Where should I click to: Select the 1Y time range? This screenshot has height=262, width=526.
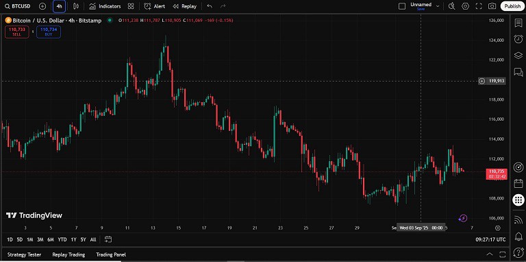(x=73, y=239)
